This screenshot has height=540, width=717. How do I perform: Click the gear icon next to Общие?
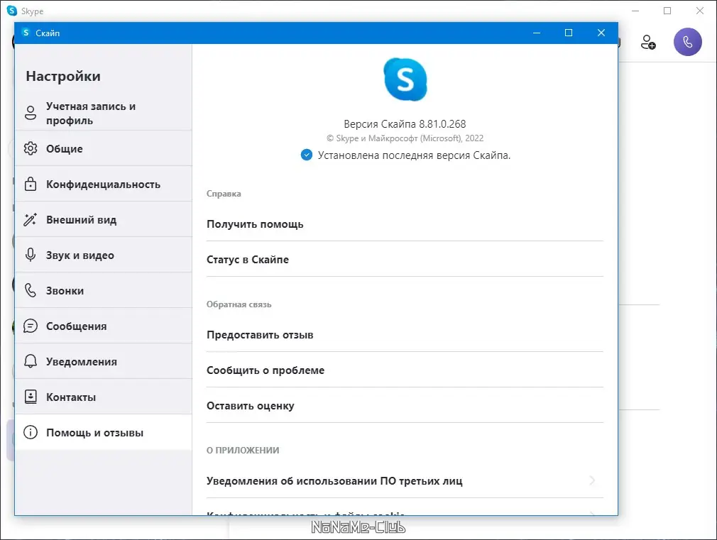coord(31,148)
